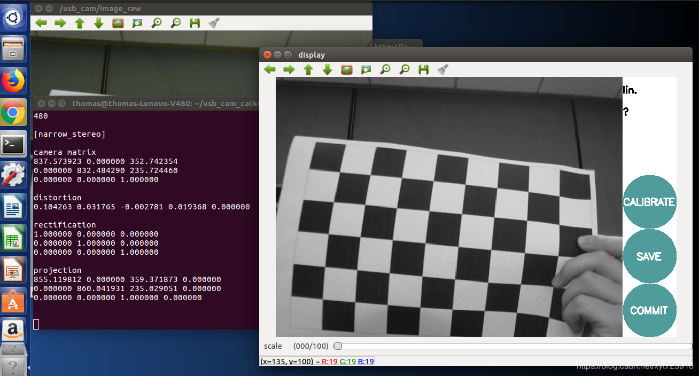Open Amazon launcher icon
699x376 pixels.
[x=13, y=331]
